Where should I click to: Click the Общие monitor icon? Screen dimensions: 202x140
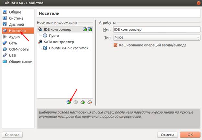(5, 12)
